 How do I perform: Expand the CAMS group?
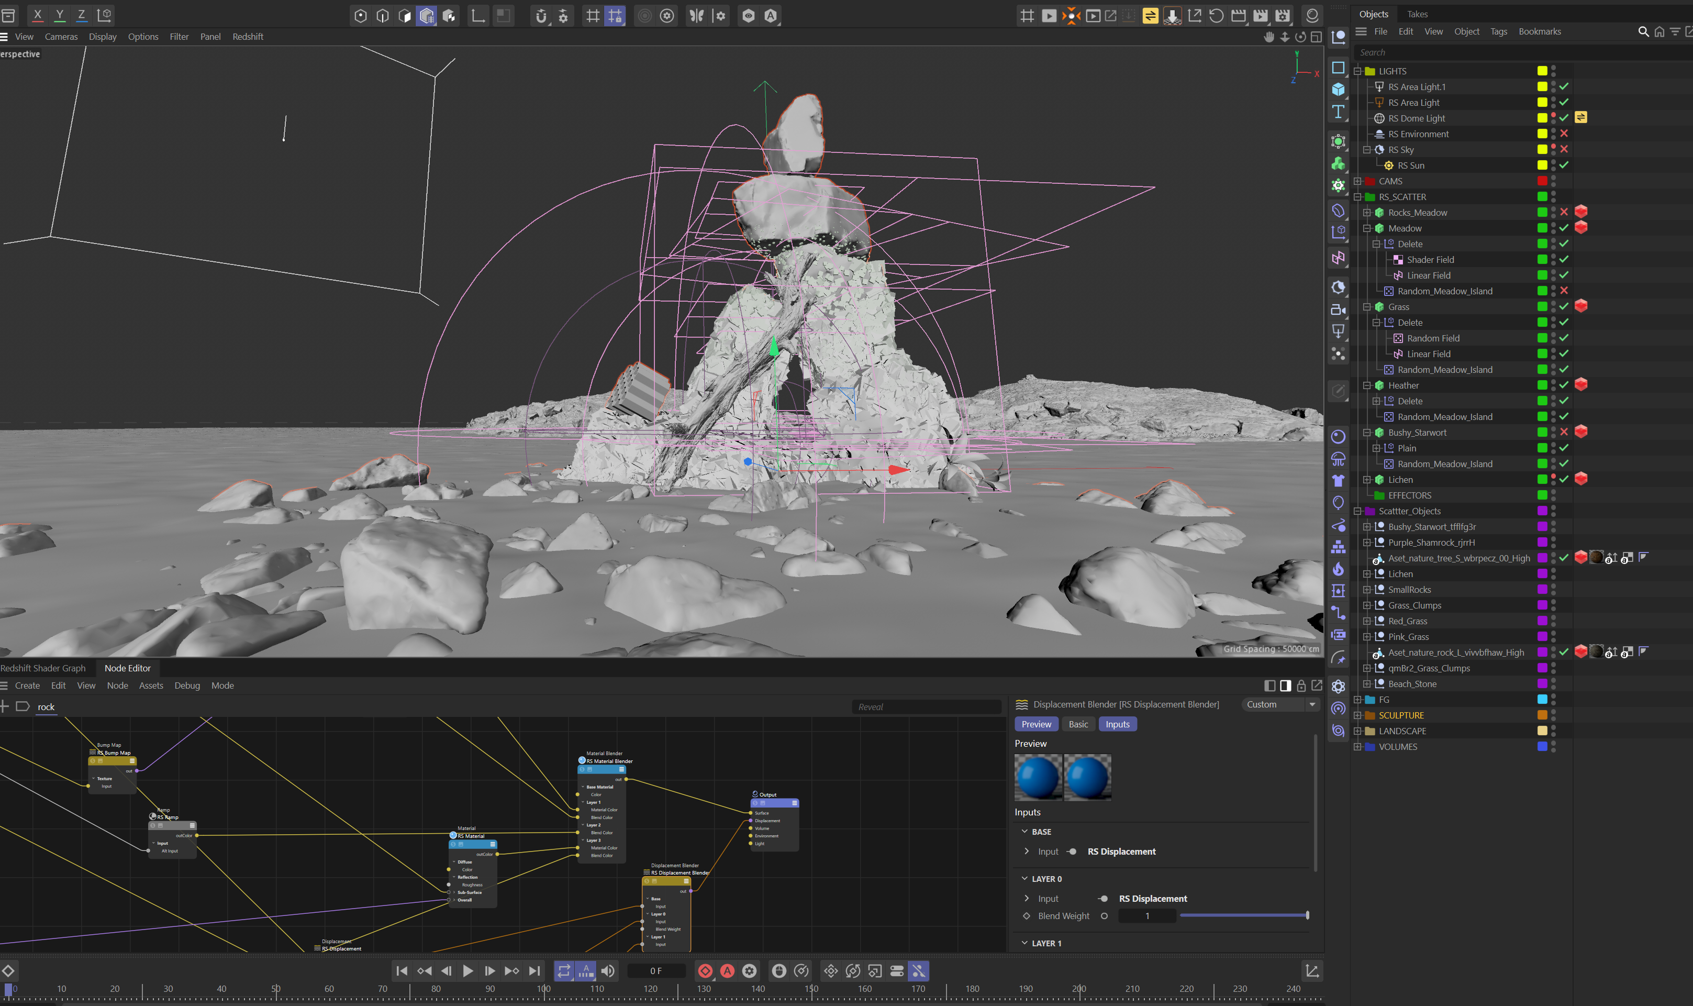(1357, 181)
